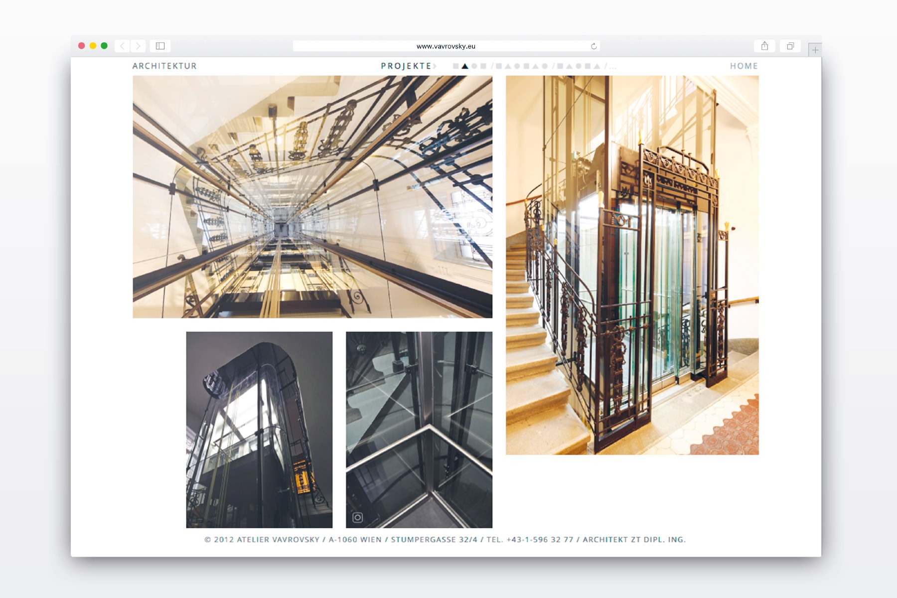Show all tabs overview
This screenshot has height=598, width=897.
coord(790,46)
